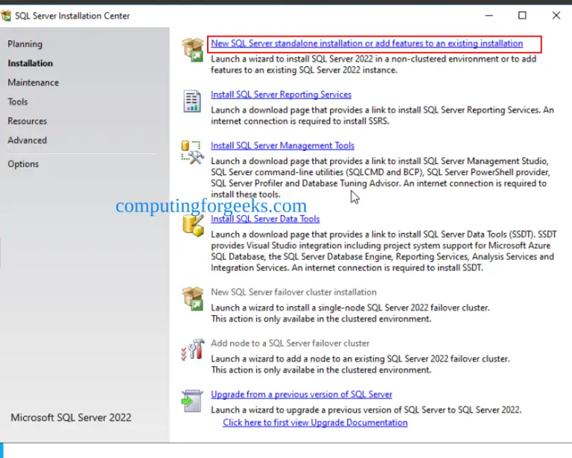572x458 pixels.
Task: Click the standalone installation box icon
Action: point(192,50)
